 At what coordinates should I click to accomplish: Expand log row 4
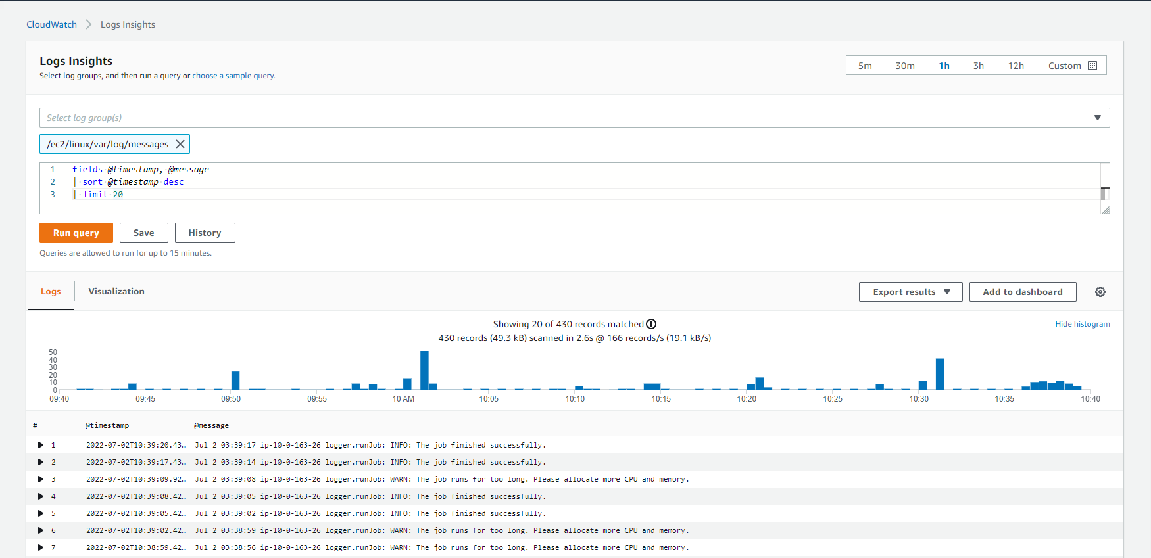click(41, 496)
